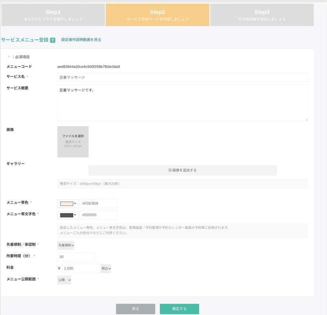The width and height of the screenshot is (327, 315).
Task: Open the 設定操作説明動画を見る link
Action: click(x=81, y=40)
